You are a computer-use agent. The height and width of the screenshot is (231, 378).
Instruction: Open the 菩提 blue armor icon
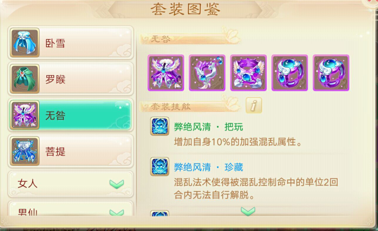[25, 151]
